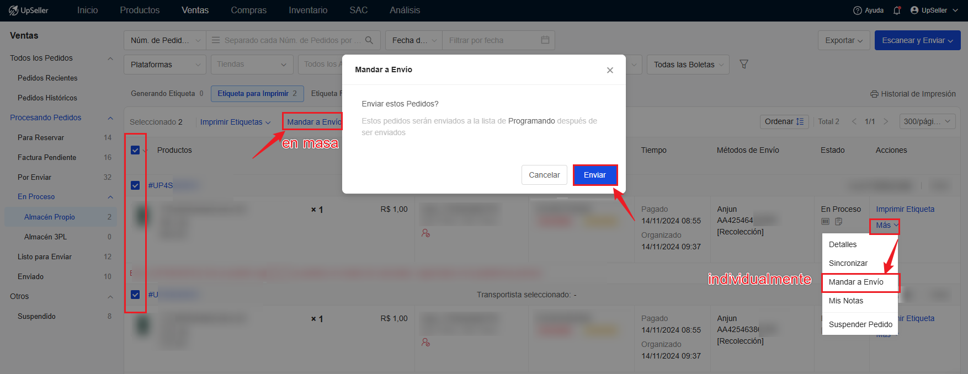Go to next page arrow
The height and width of the screenshot is (374, 968).
[x=886, y=121]
